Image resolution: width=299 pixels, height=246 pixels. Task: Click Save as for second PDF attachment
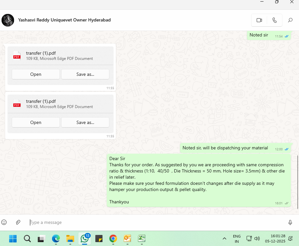click(x=85, y=122)
